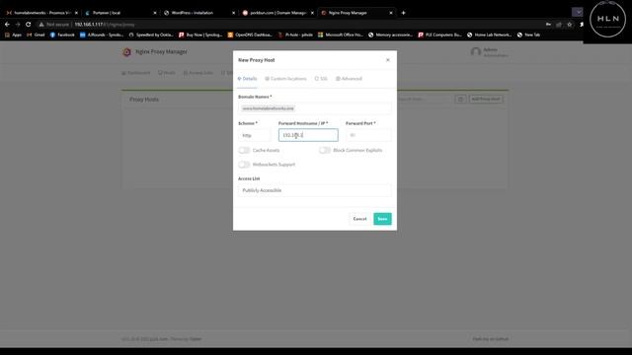Open the browser tab search dropdown
Image resolution: width=632 pixels, height=355 pixels.
[x=578, y=12]
